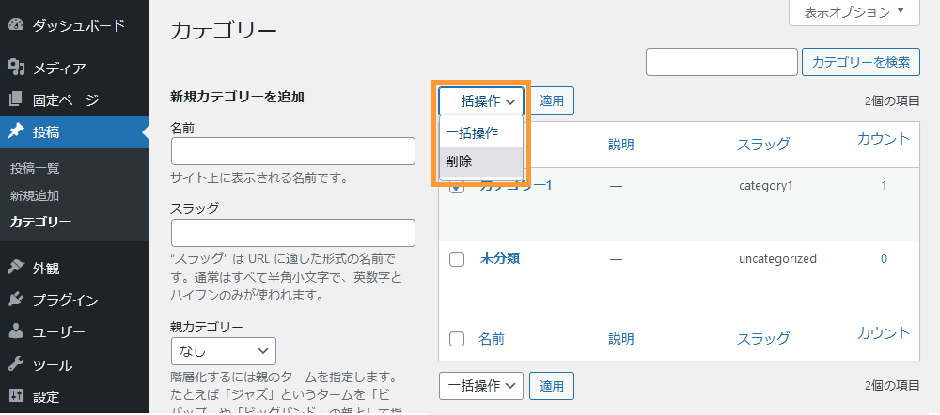This screenshot has width=940, height=415.
Task: Click footer 名前 column link
Action: coord(492,339)
